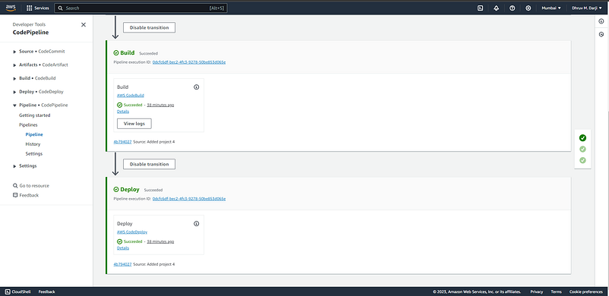Image resolution: width=609 pixels, height=296 pixels.
Task: Open the AWS CodeDeploy link
Action: (x=132, y=232)
